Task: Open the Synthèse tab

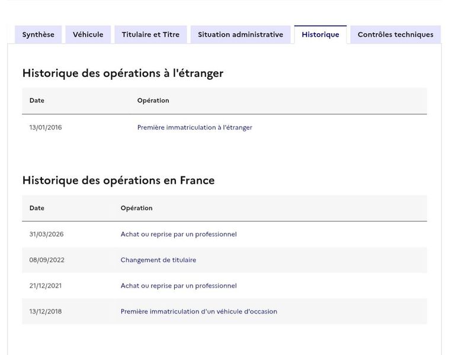Action: click(x=38, y=35)
